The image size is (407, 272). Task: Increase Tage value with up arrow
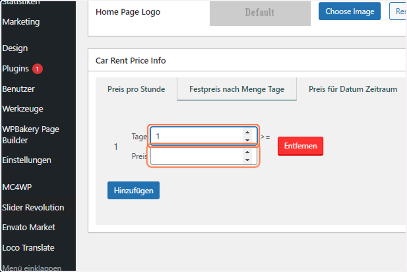(247, 132)
